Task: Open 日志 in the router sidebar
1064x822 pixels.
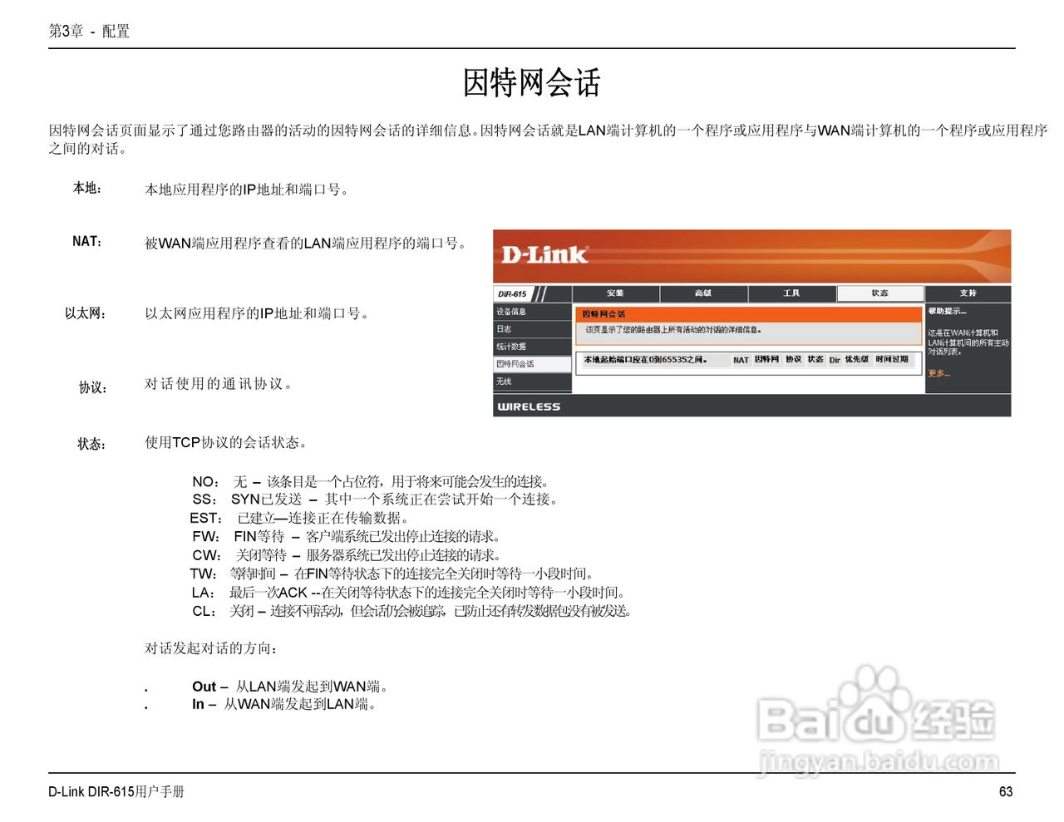Action: (x=532, y=329)
